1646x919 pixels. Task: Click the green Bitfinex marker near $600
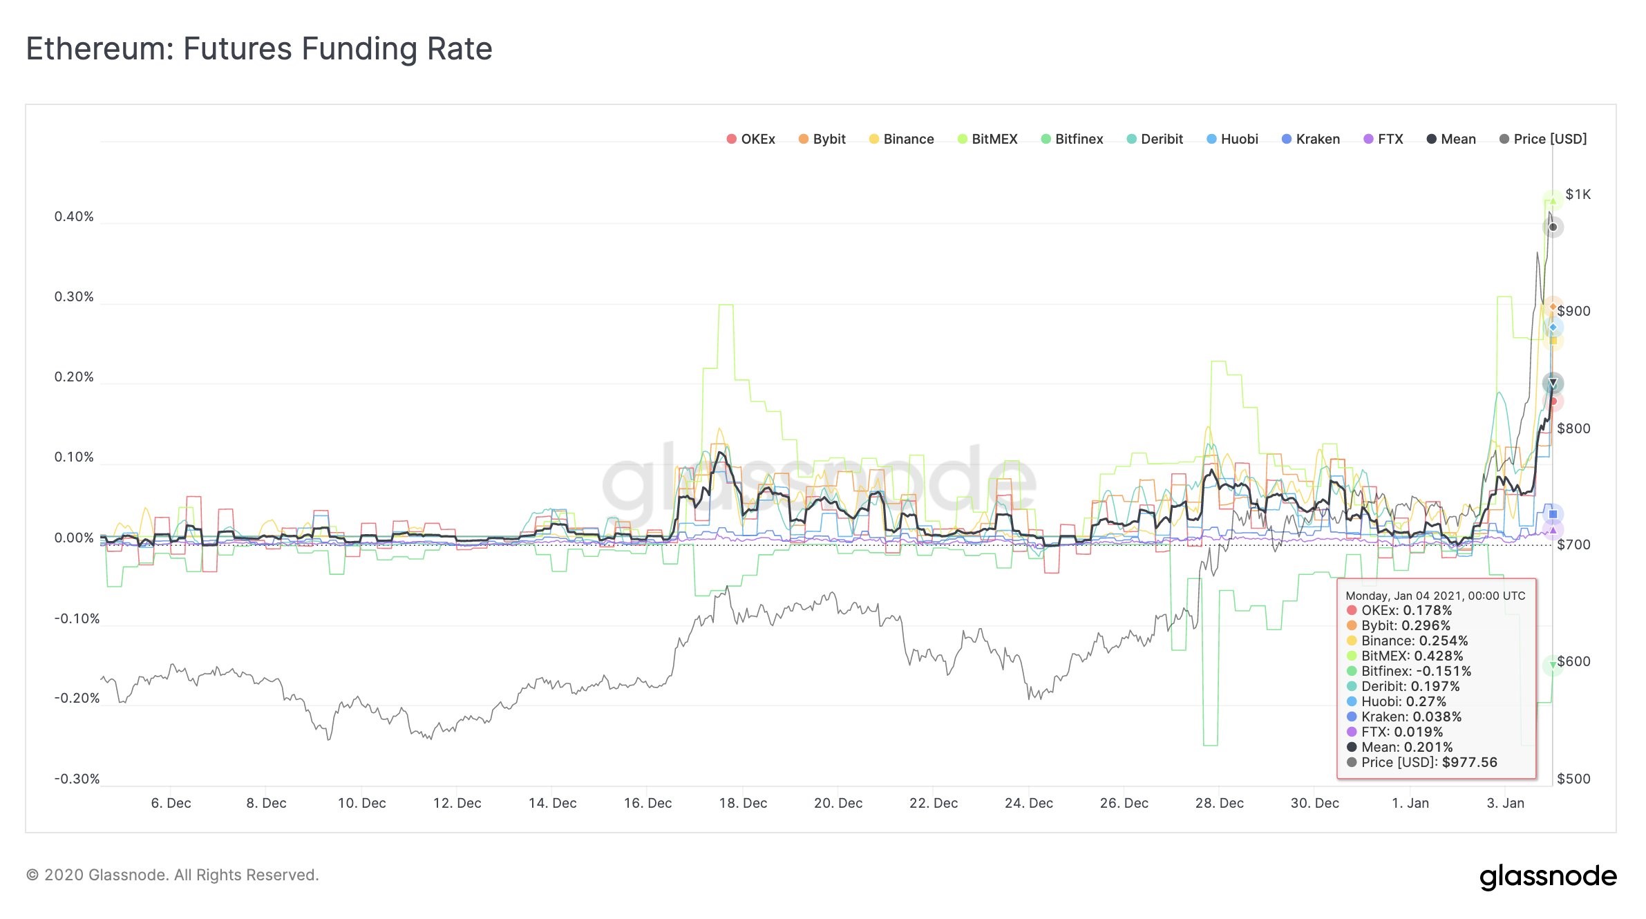coord(1553,665)
